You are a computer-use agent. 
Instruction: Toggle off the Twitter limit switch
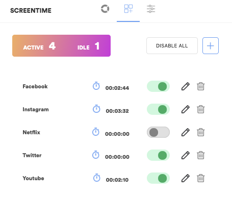pyautogui.click(x=158, y=155)
